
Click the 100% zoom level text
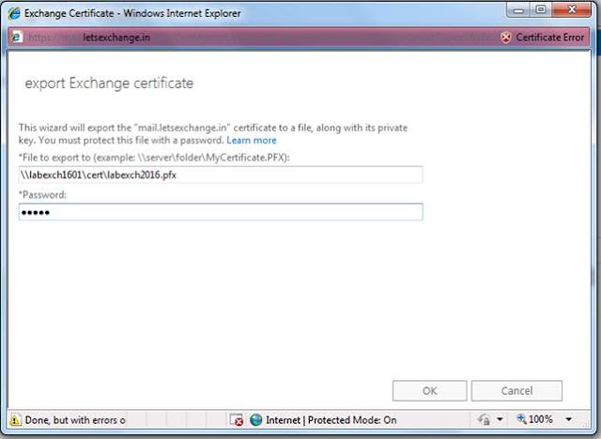click(x=541, y=419)
